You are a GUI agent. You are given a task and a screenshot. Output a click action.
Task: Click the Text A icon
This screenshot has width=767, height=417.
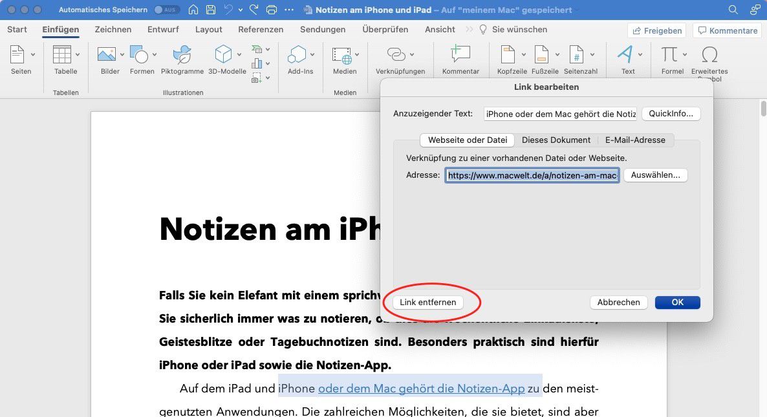point(625,54)
